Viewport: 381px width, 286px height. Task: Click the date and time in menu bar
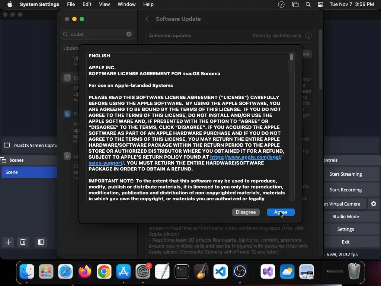point(352,4)
